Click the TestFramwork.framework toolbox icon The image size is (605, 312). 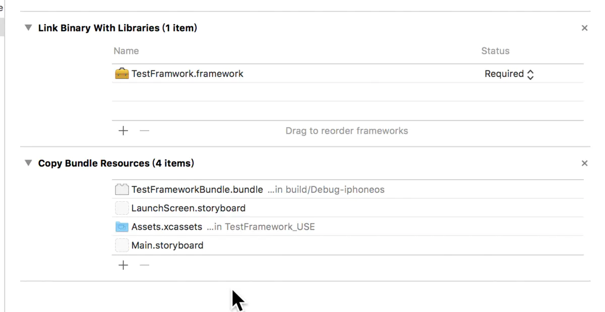point(122,74)
